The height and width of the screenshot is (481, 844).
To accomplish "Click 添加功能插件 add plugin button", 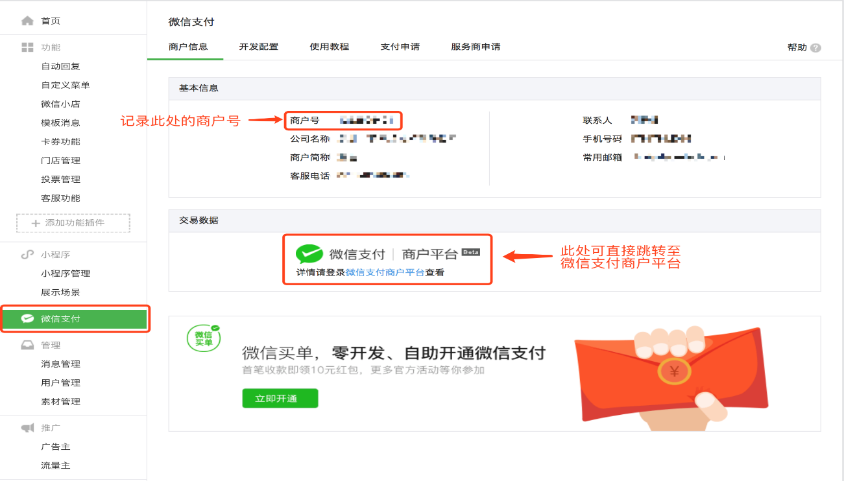I will pos(73,223).
